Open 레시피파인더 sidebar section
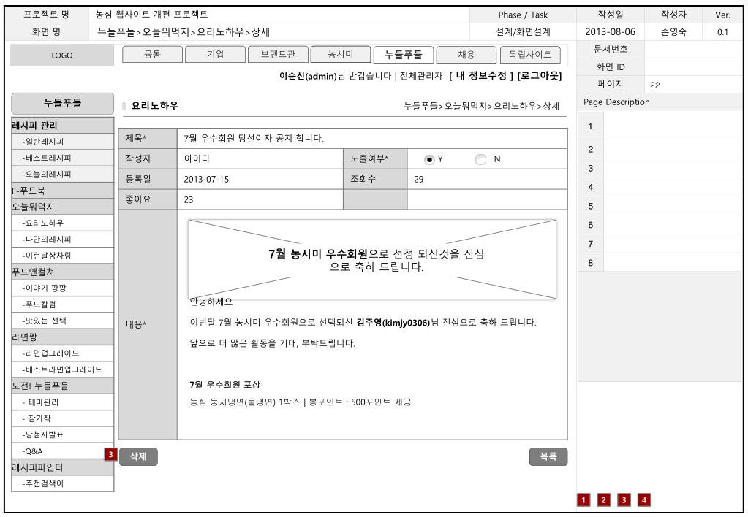 pyautogui.click(x=62, y=467)
